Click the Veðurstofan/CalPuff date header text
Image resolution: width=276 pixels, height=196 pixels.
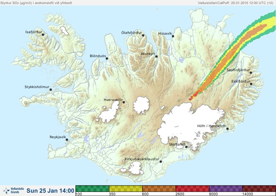pyautogui.click(x=236, y=3)
